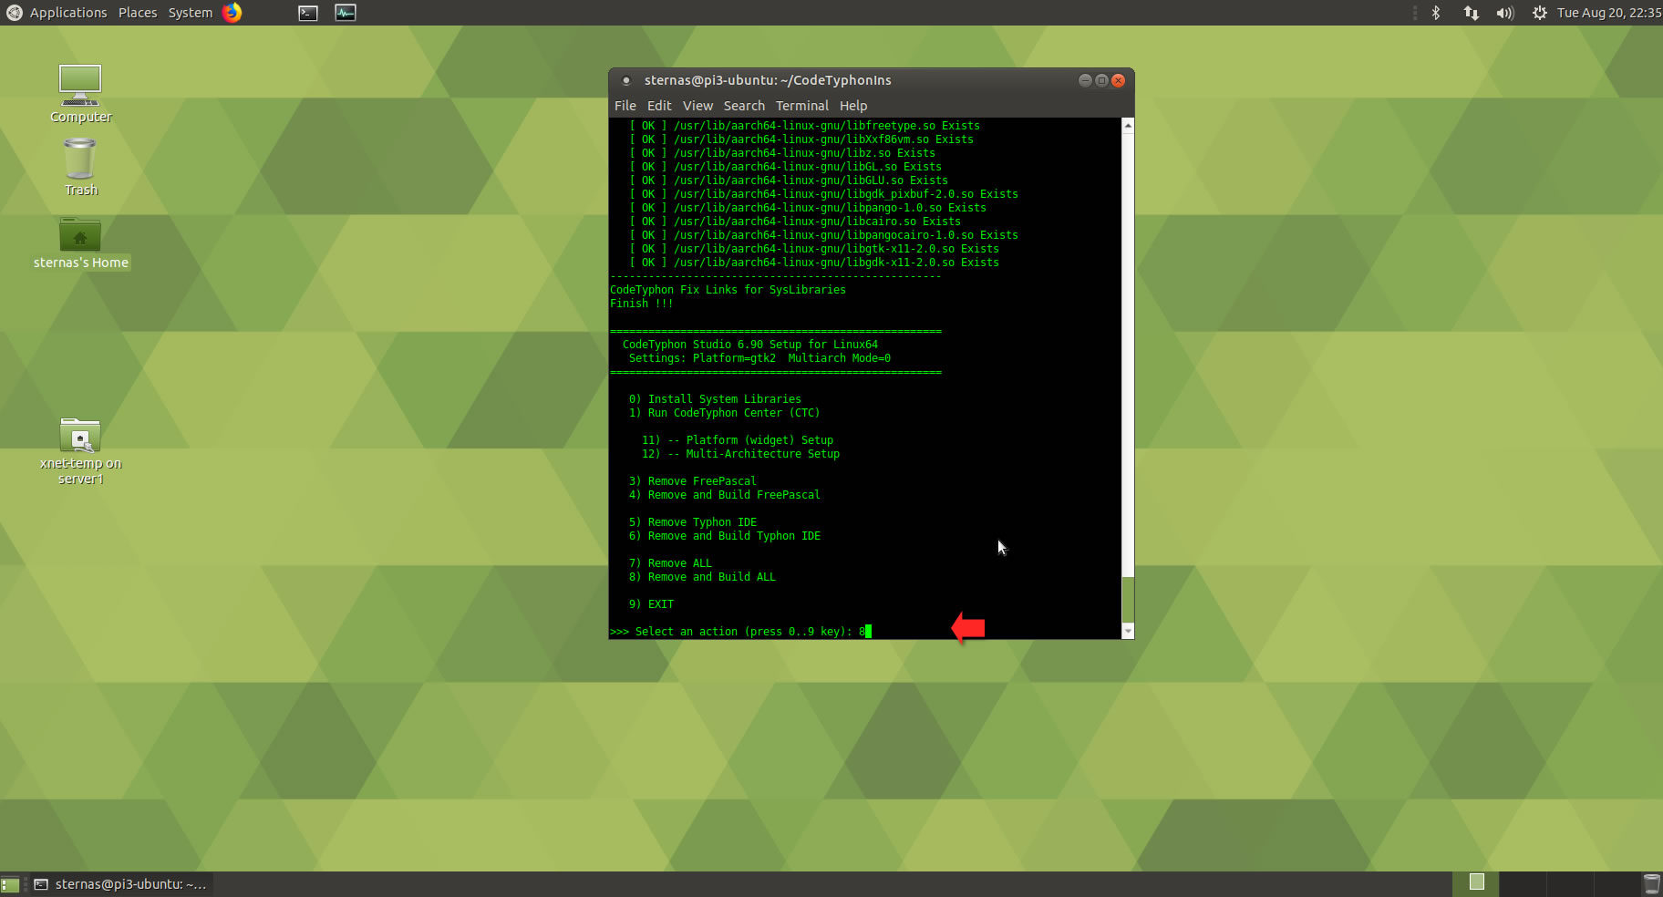
Task: Click the '9) EXIT' line
Action: [651, 604]
